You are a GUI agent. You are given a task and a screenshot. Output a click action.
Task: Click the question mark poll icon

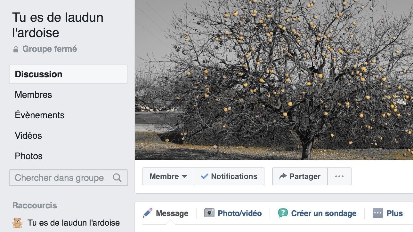(283, 213)
